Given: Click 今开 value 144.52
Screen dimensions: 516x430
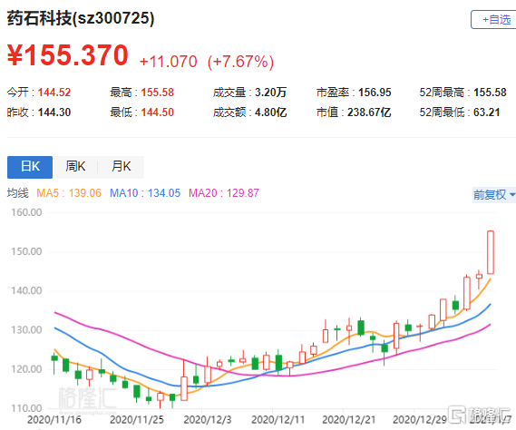Looking at the screenshot, I should 54,93.
